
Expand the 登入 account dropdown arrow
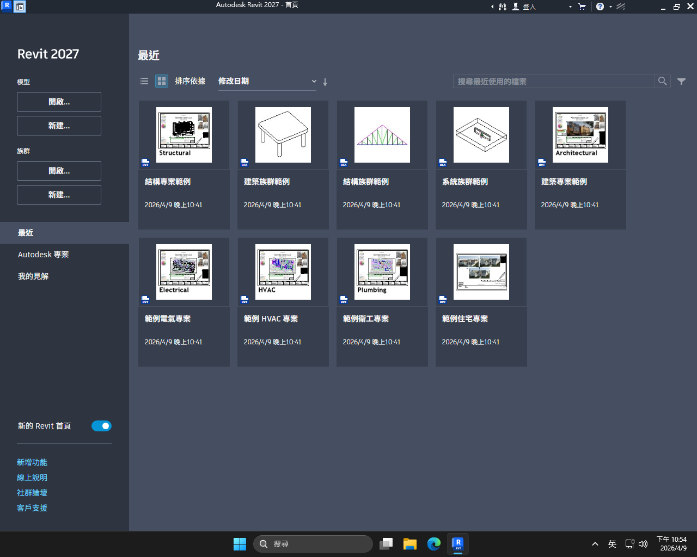pyautogui.click(x=570, y=7)
